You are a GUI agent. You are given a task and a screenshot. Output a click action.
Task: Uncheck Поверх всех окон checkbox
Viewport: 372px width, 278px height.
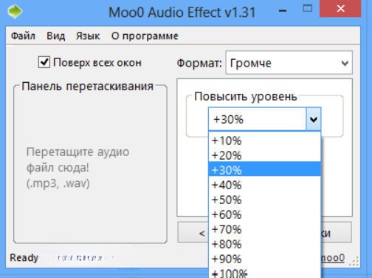(44, 62)
